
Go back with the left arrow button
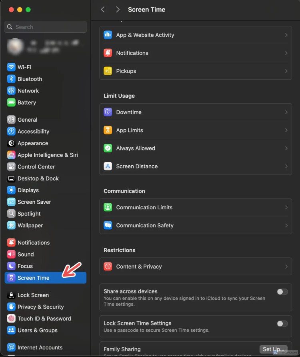point(103,10)
